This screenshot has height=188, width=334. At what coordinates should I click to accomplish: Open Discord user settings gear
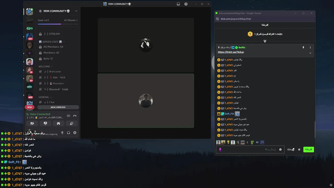click(75, 133)
